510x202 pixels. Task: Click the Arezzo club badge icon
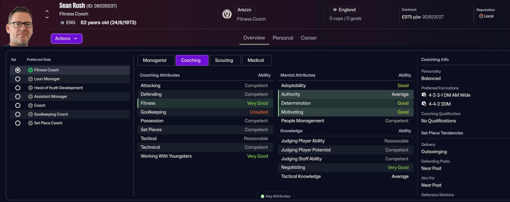227,14
